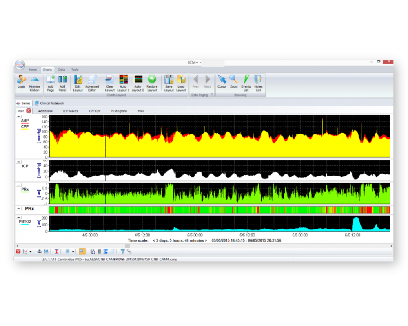
Task: Open the chart type dropdown arrow in bottom toolbar
Action: tap(31, 252)
